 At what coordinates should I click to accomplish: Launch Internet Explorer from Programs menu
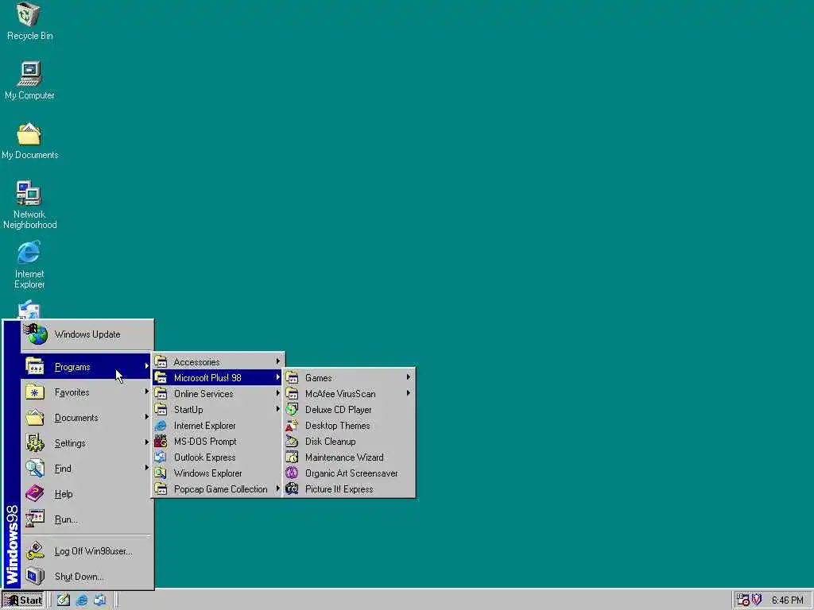pos(218,426)
